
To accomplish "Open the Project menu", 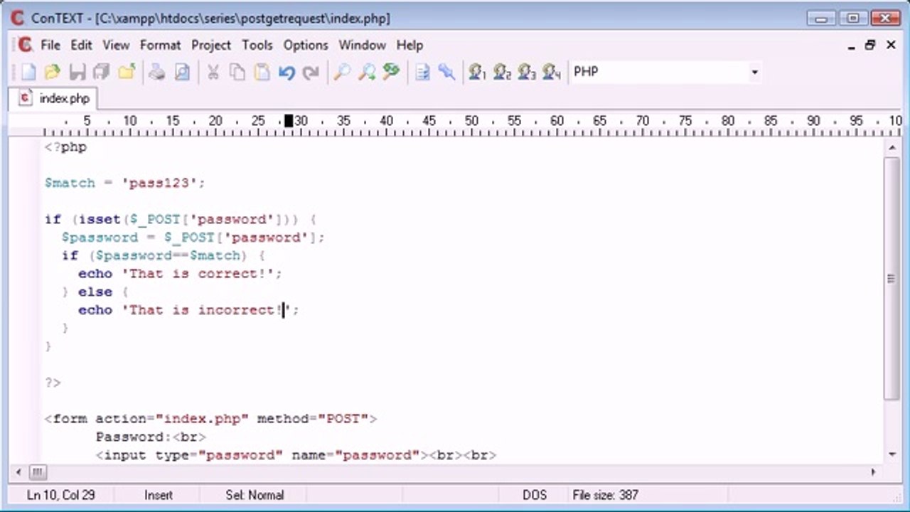I will (x=211, y=45).
